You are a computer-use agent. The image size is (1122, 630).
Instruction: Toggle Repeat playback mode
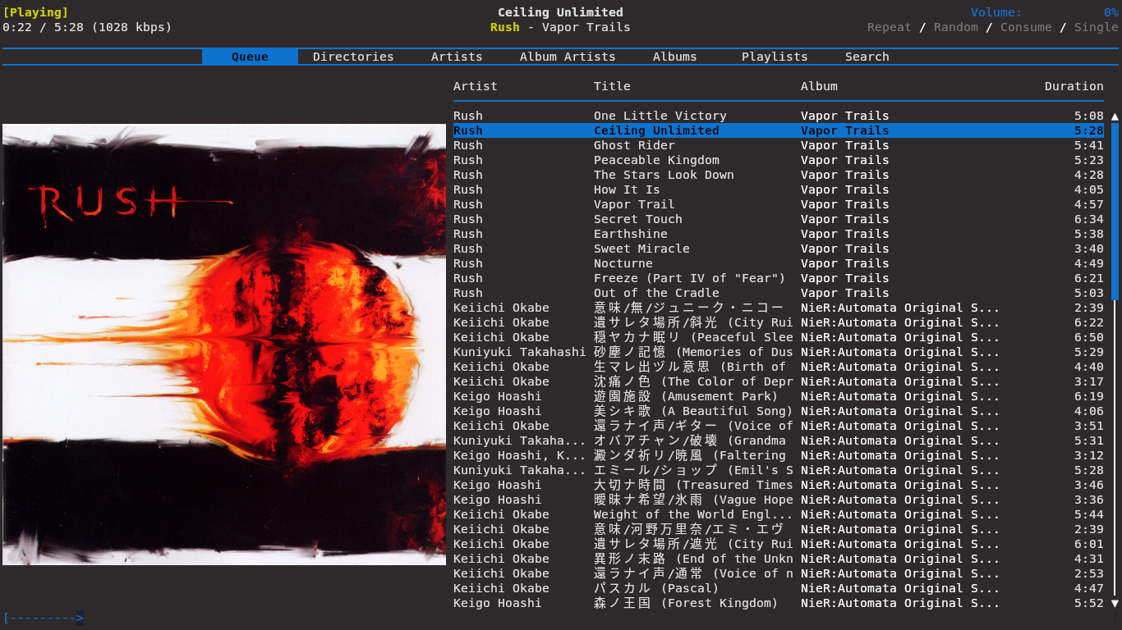(x=890, y=27)
